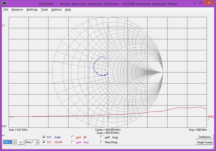This screenshot has width=216, height=151.
Task: Click the S11 Smith trace label
Action: pyautogui.click(x=49, y=137)
